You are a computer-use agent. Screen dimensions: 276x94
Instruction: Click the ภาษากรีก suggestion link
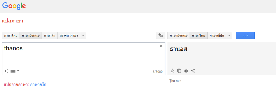point(38,85)
